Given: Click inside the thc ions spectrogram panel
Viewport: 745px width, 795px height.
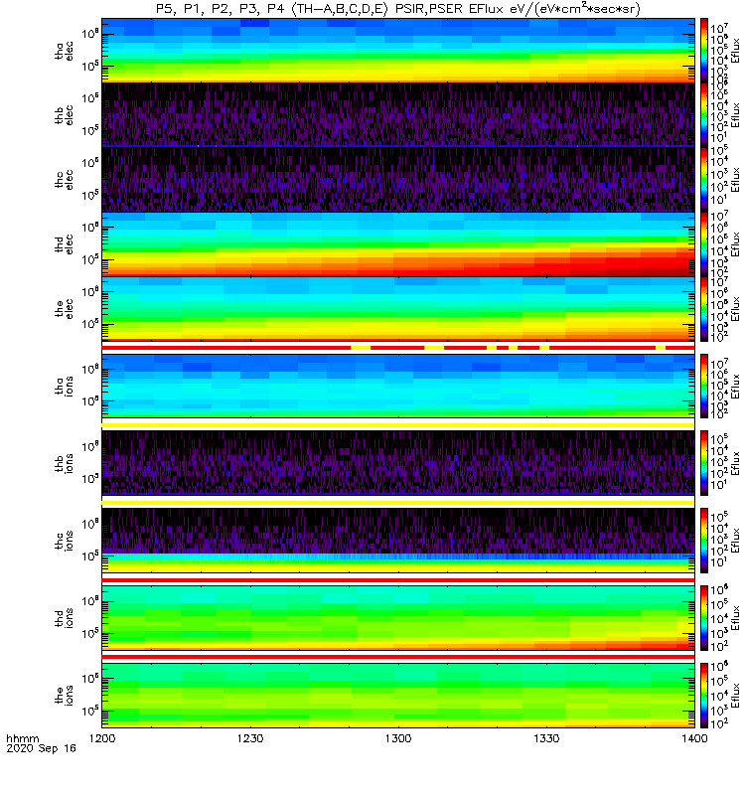Looking at the screenshot, I should coord(398,541).
